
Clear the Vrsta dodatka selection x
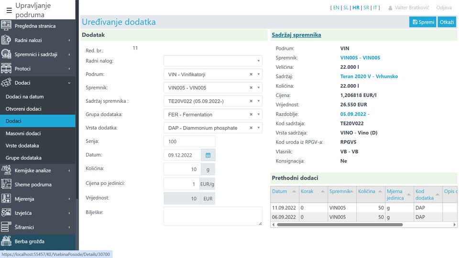251,128
